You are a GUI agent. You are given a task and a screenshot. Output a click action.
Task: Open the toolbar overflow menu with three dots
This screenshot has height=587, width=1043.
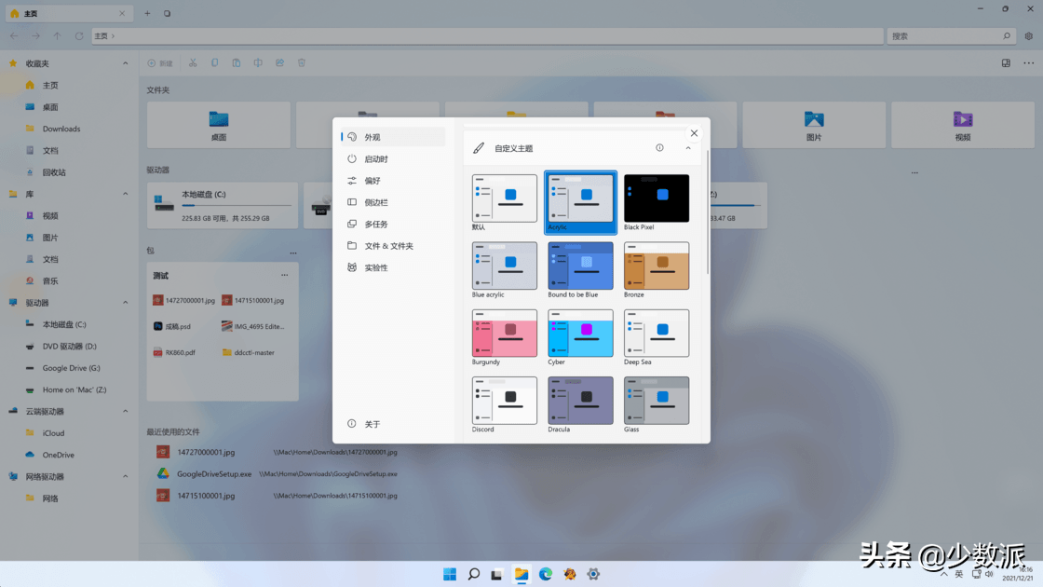tap(1028, 62)
